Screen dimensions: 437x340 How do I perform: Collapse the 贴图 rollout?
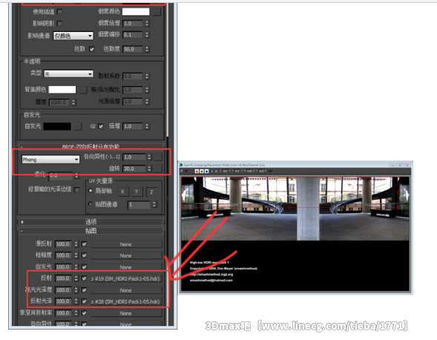click(91, 231)
